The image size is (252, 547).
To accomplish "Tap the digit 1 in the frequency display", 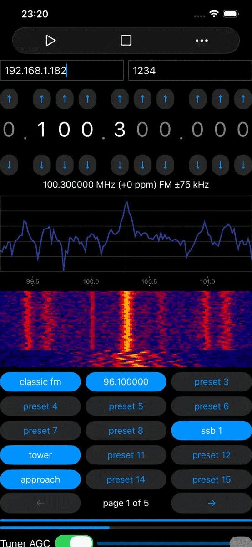I will (42, 130).
